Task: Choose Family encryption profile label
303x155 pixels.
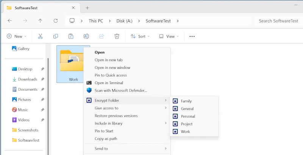Action: 186,101
